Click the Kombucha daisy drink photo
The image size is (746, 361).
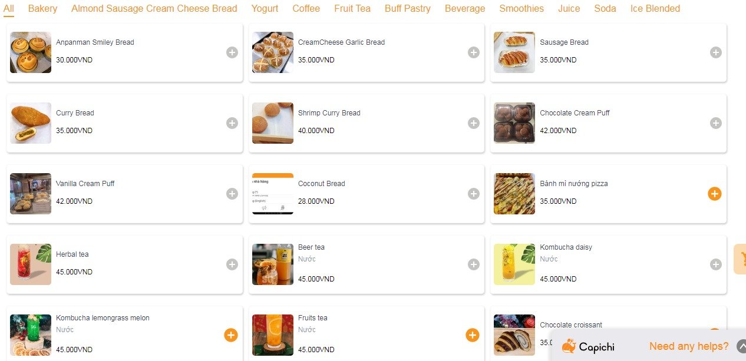[514, 264]
